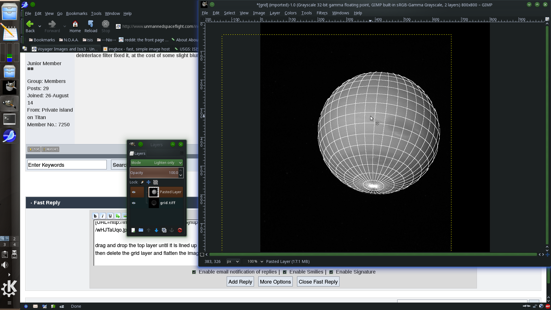
Task: Adjust layer Opacity slider
Action: point(154,173)
